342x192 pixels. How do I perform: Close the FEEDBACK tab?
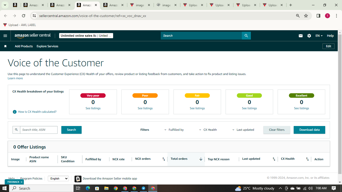coord(22,182)
